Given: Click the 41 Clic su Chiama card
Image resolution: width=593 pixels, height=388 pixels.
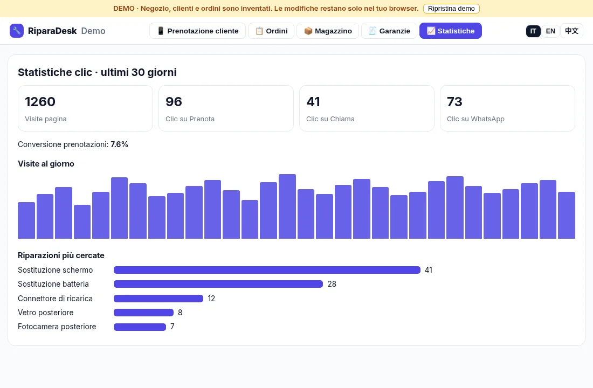Looking at the screenshot, I should [x=367, y=108].
